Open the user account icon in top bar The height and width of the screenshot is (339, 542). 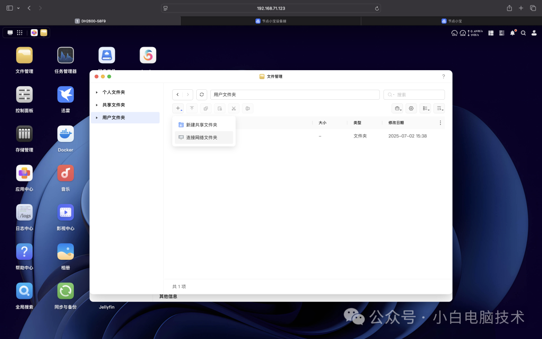534,33
